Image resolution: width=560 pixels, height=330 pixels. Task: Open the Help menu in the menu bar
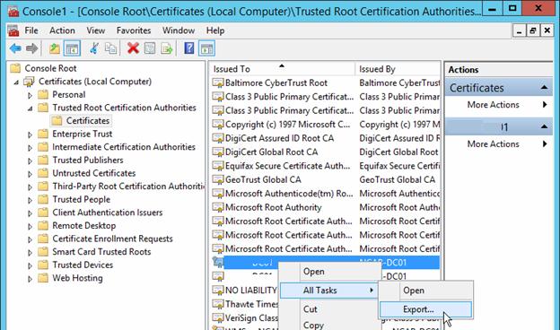pyautogui.click(x=215, y=30)
